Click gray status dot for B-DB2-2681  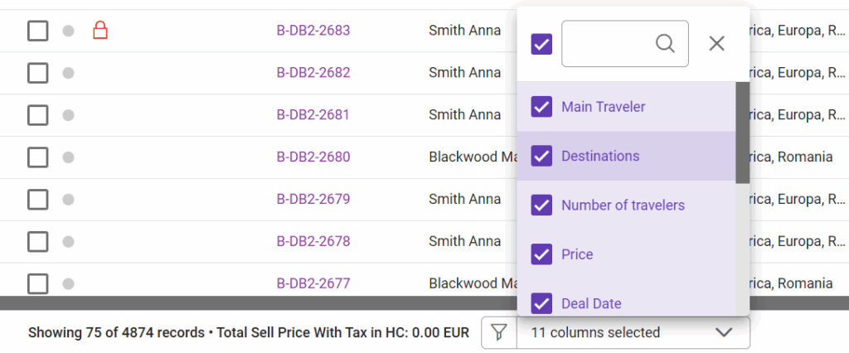(x=69, y=114)
